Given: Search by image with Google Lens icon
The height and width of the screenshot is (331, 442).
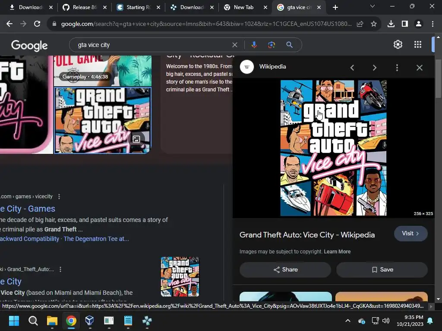Looking at the screenshot, I should [272, 45].
